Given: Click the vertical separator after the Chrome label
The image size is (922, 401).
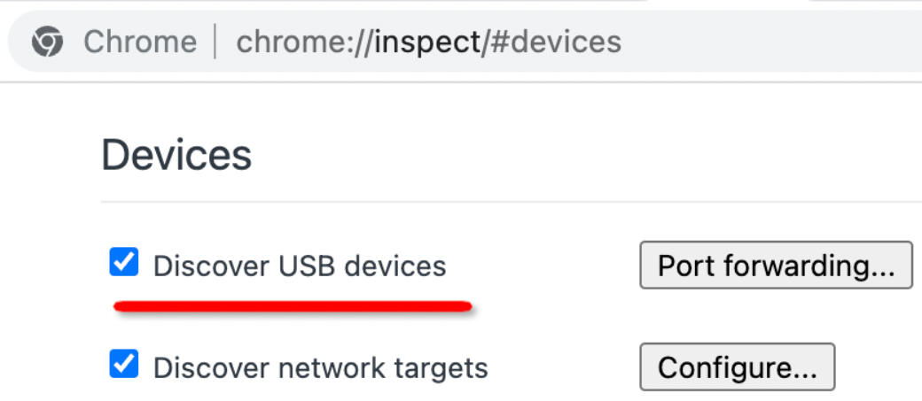Looking at the screenshot, I should point(215,41).
